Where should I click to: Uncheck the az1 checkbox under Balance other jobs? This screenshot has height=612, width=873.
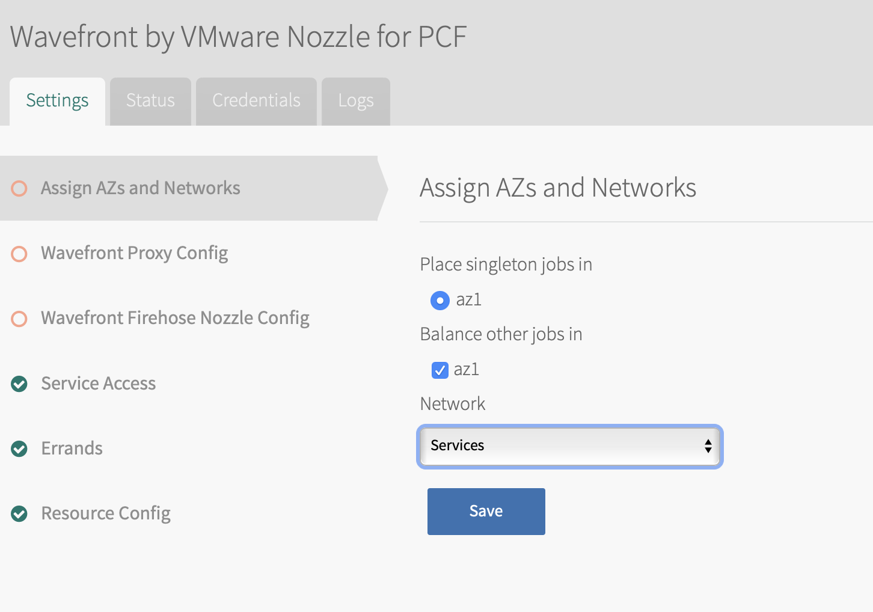tap(440, 370)
